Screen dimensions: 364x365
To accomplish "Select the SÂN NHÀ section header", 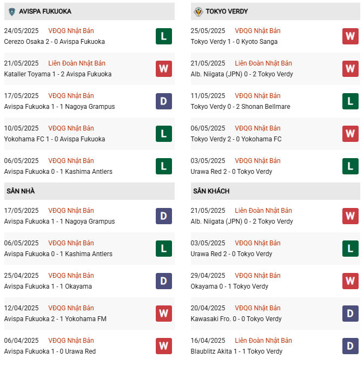I will point(89,191).
